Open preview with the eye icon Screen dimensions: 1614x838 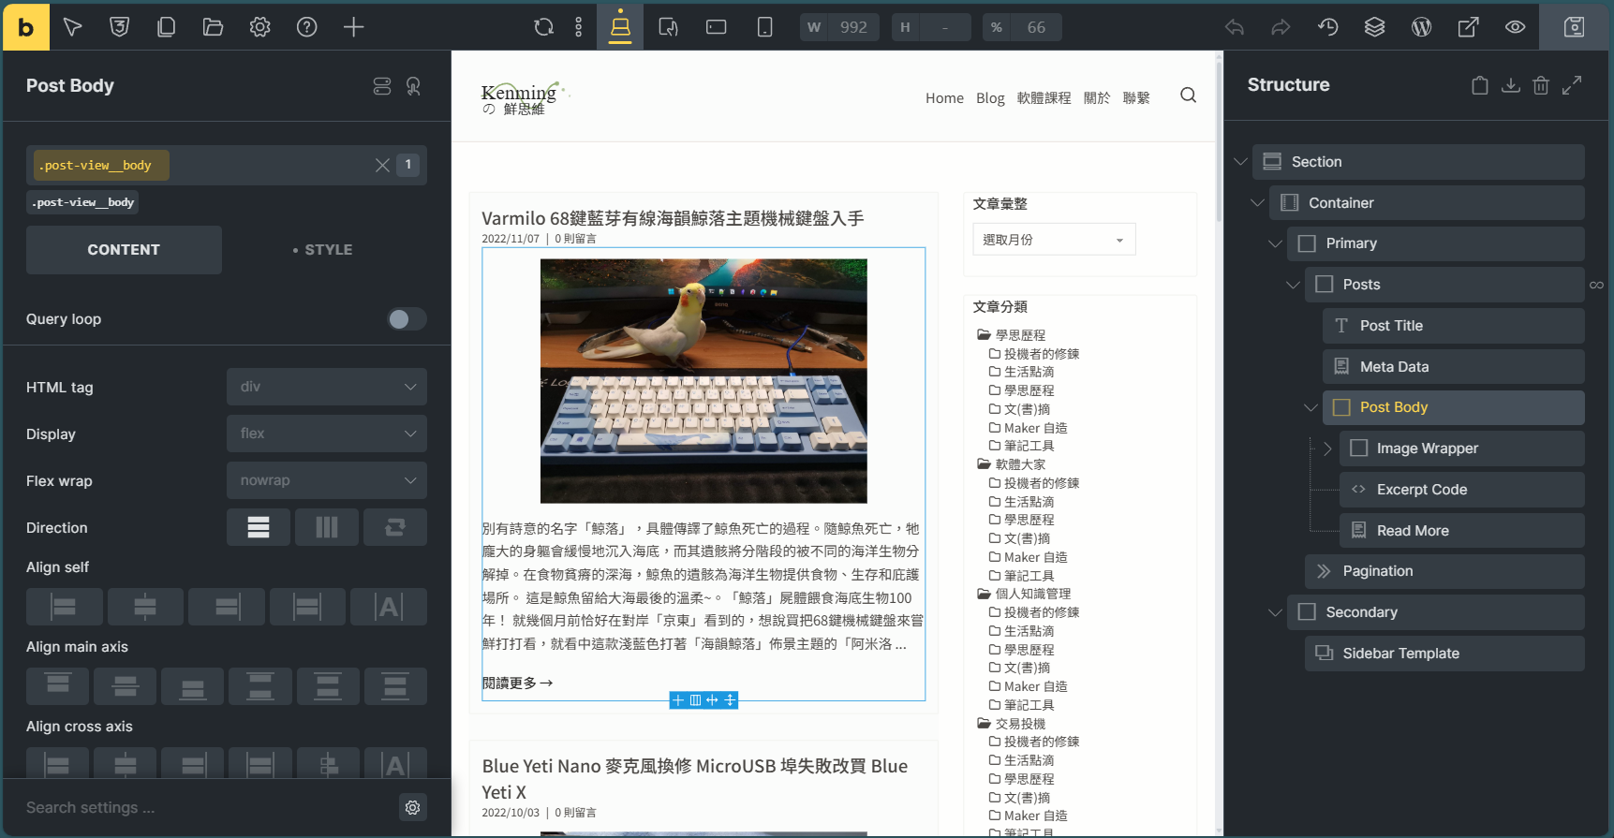(1515, 27)
